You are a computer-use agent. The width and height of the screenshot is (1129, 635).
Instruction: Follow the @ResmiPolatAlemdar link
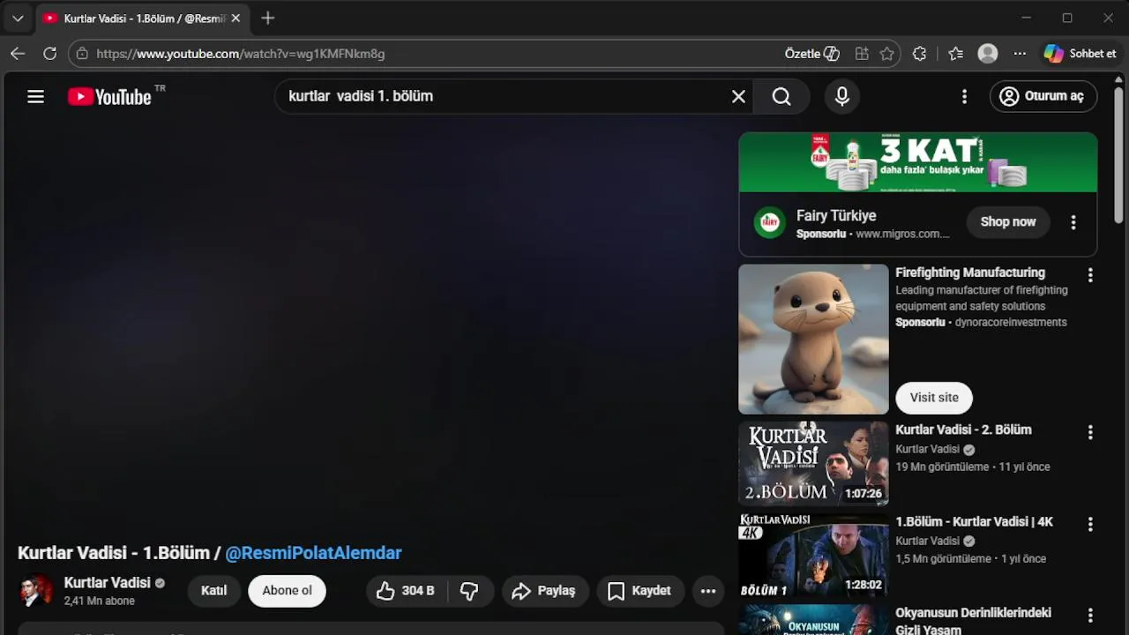click(x=313, y=553)
